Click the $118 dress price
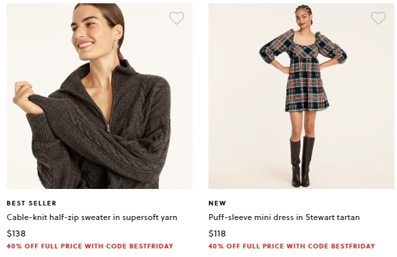Image resolution: width=397 pixels, height=257 pixels. (x=217, y=233)
